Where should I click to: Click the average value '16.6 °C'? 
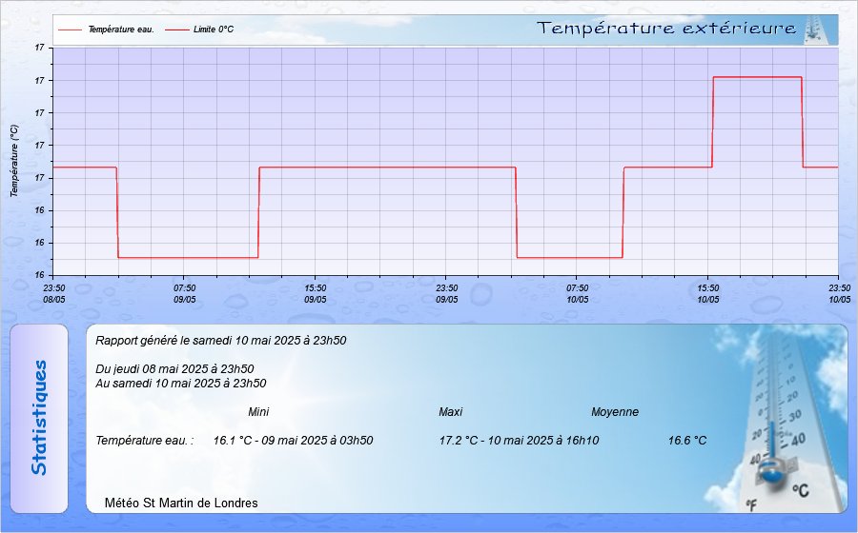687,440
